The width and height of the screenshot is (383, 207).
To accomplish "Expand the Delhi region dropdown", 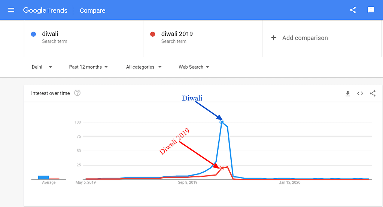I will 42,67.
